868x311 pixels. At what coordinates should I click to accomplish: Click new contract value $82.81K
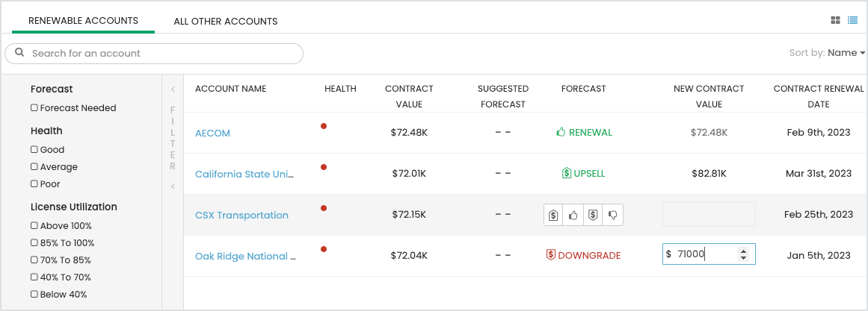tap(709, 174)
